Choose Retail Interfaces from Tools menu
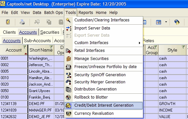The height and width of the screenshot is (119, 188). tap(104, 51)
